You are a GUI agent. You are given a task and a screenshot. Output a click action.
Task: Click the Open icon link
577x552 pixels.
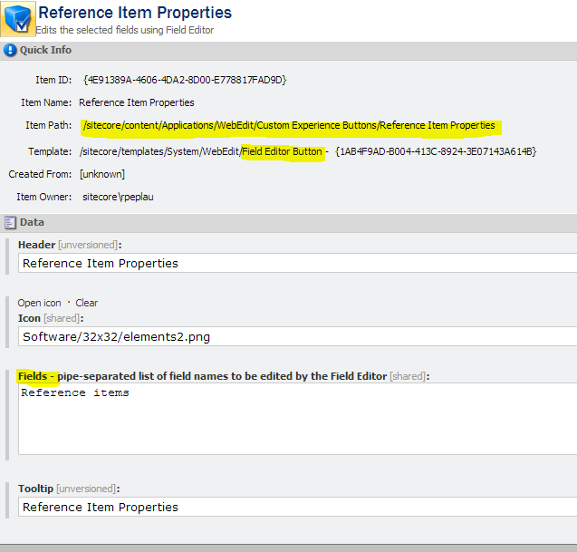pyautogui.click(x=39, y=303)
